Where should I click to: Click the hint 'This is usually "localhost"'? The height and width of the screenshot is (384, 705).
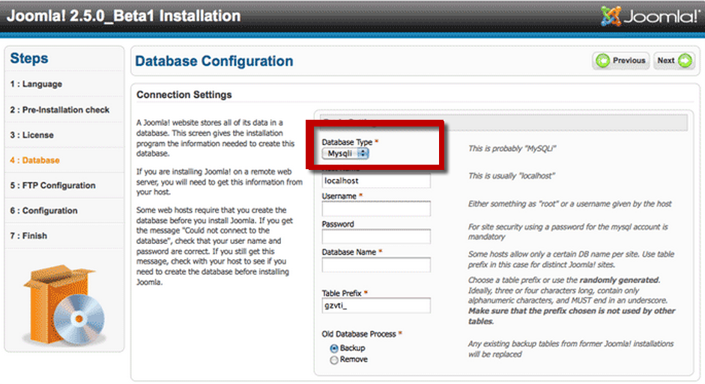coord(512,176)
